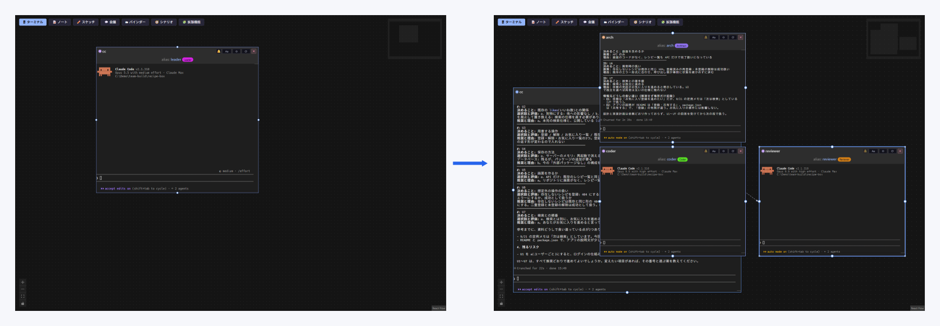Click the refresh icon in the reviewer window header
Viewport: 940px width, 326px height.
(892, 151)
